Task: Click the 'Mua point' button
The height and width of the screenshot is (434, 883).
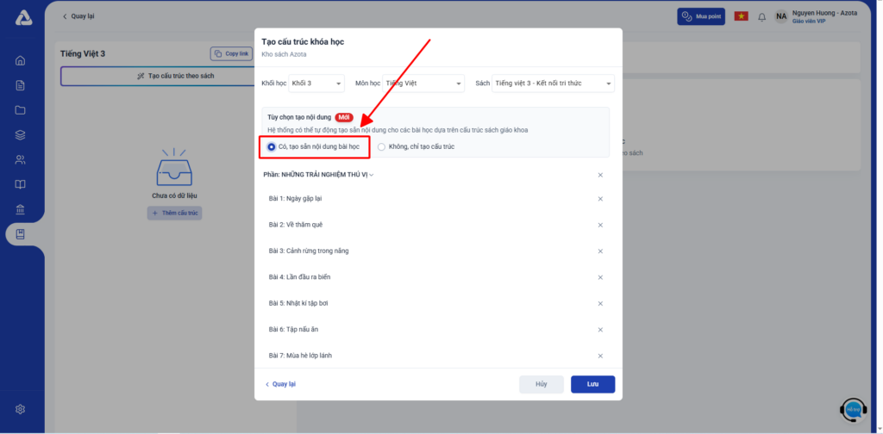Action: point(702,16)
